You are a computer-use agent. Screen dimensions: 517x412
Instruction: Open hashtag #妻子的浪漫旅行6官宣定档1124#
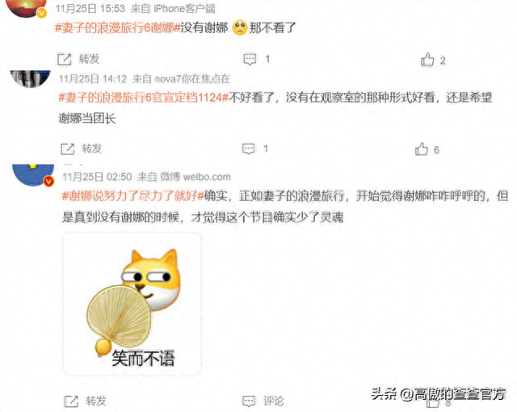tap(144, 98)
